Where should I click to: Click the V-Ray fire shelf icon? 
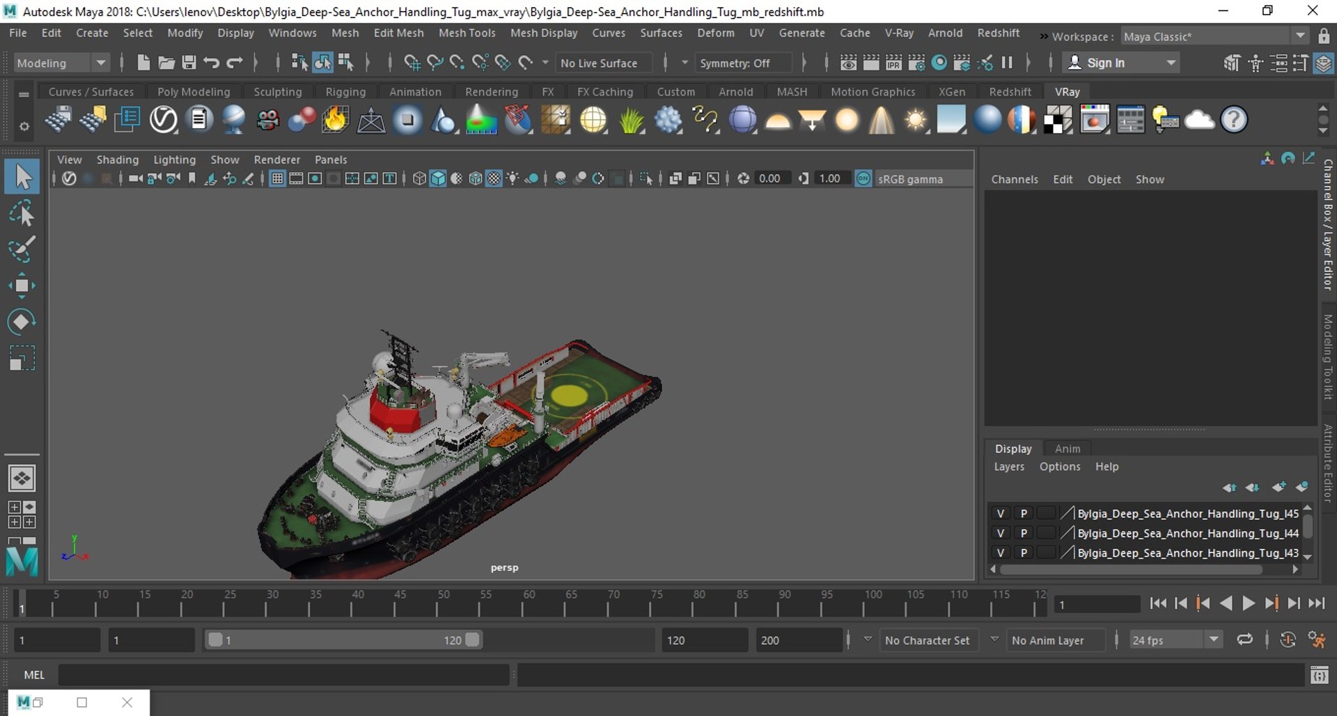335,120
